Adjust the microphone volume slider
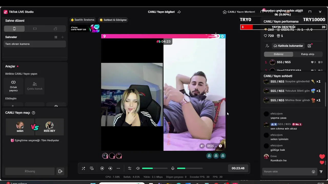The height and width of the screenshot is (184, 328). tap(190, 168)
